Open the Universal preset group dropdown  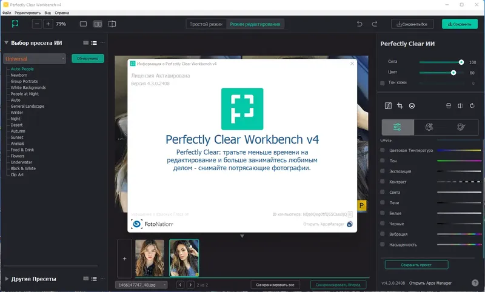(x=35, y=59)
